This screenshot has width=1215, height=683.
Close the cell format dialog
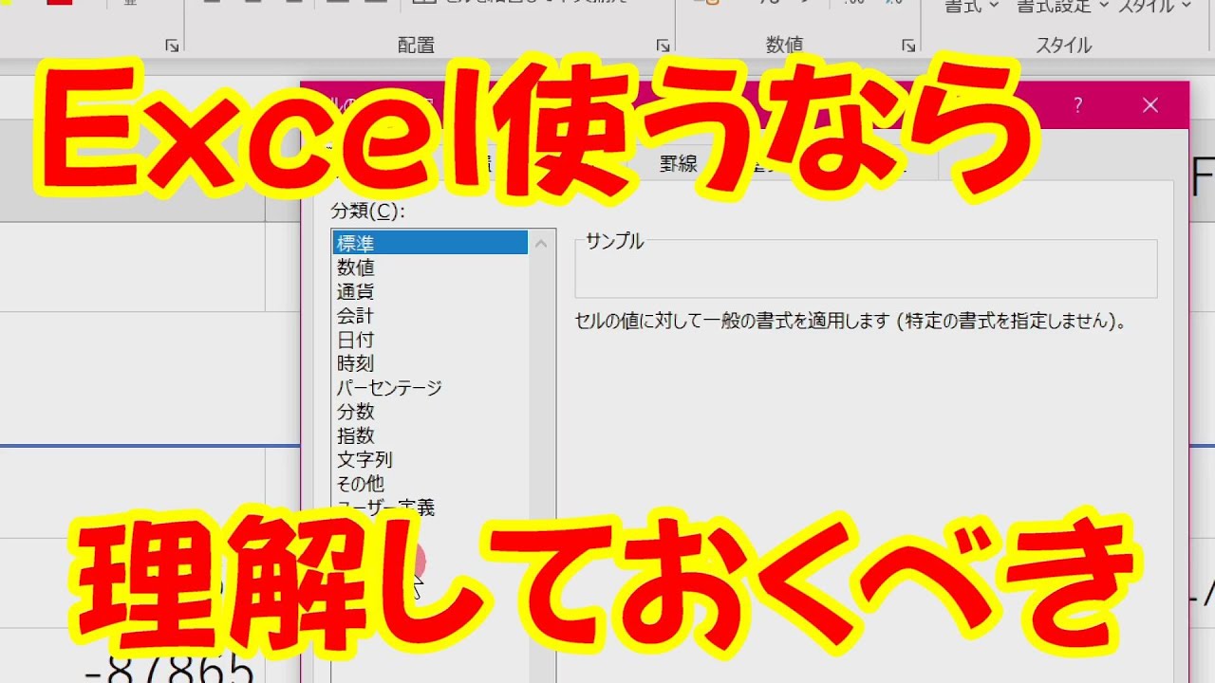click(x=1150, y=105)
